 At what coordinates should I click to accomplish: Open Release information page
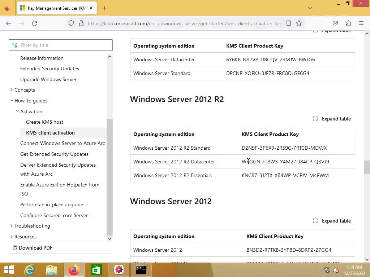[x=42, y=58]
